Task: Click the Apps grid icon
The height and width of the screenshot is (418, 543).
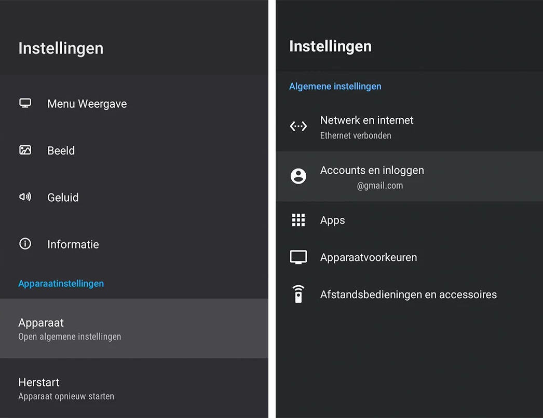Action: click(x=298, y=220)
